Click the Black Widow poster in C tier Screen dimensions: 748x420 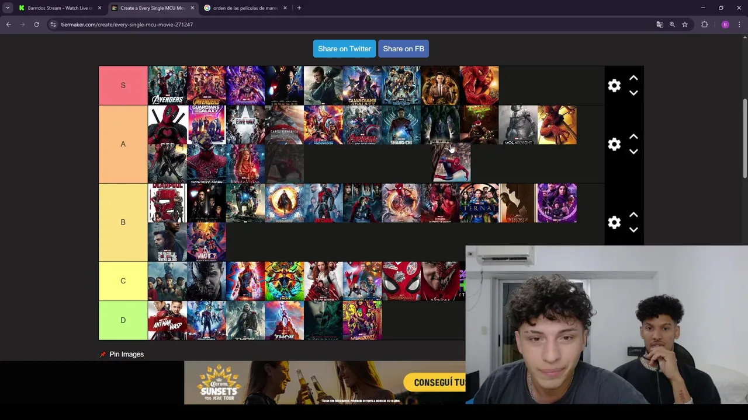click(x=323, y=281)
